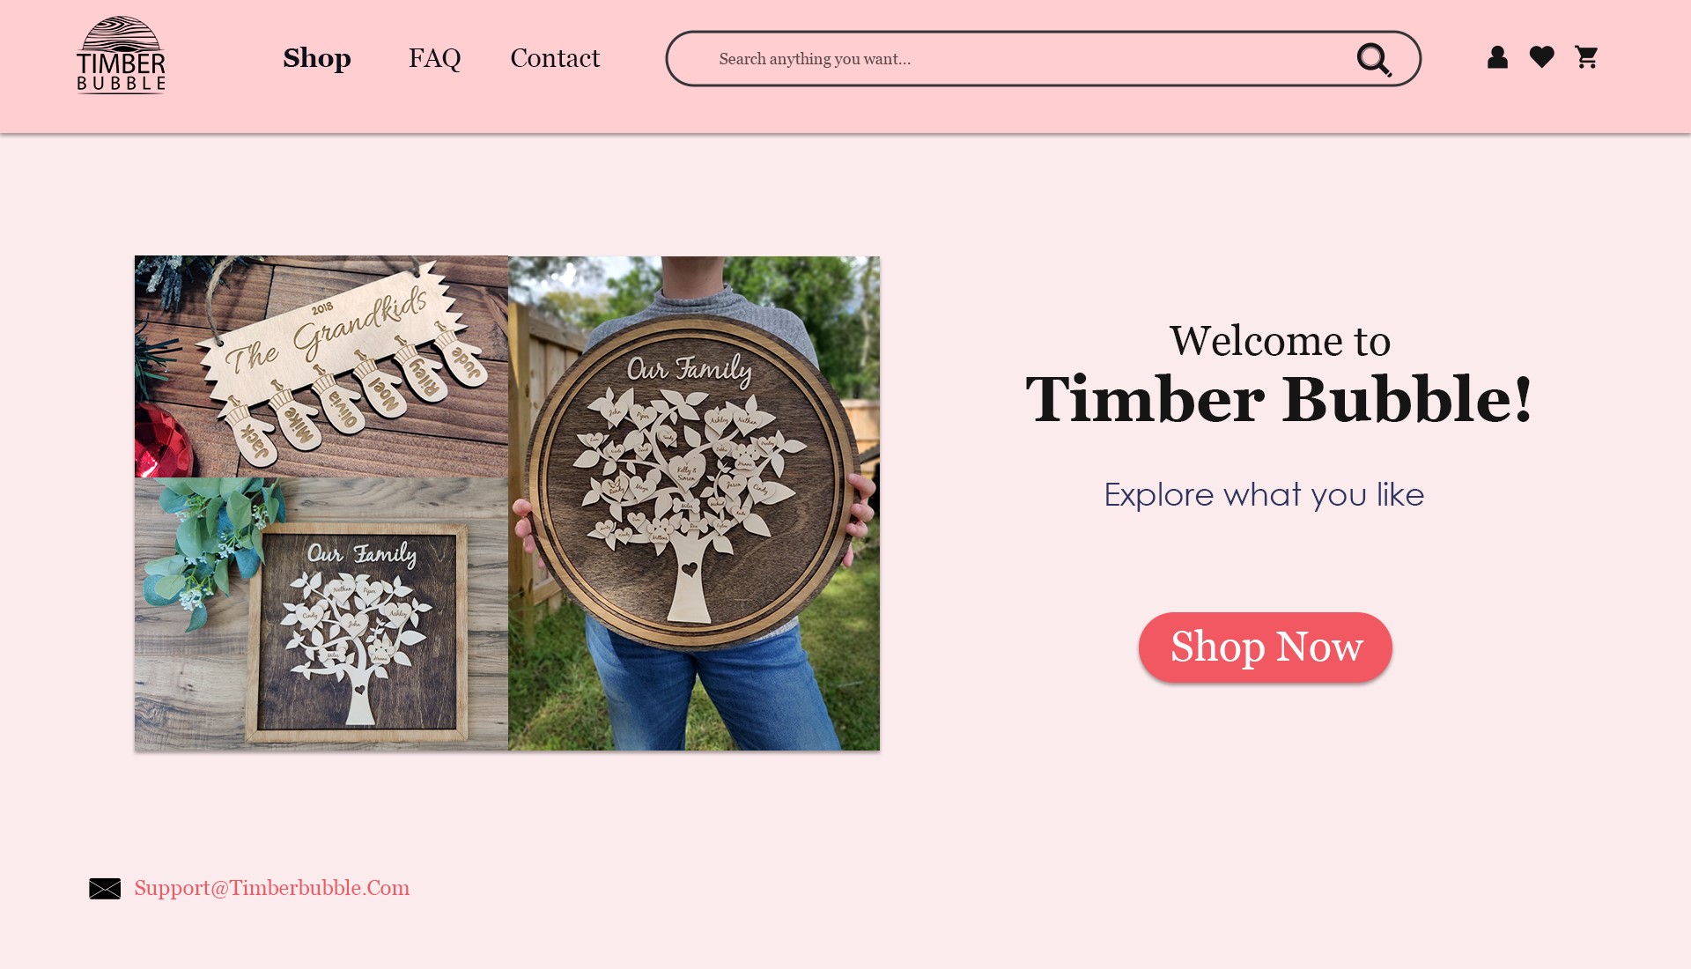Click the magnifying glass search icon
1691x969 pixels.
(x=1374, y=59)
